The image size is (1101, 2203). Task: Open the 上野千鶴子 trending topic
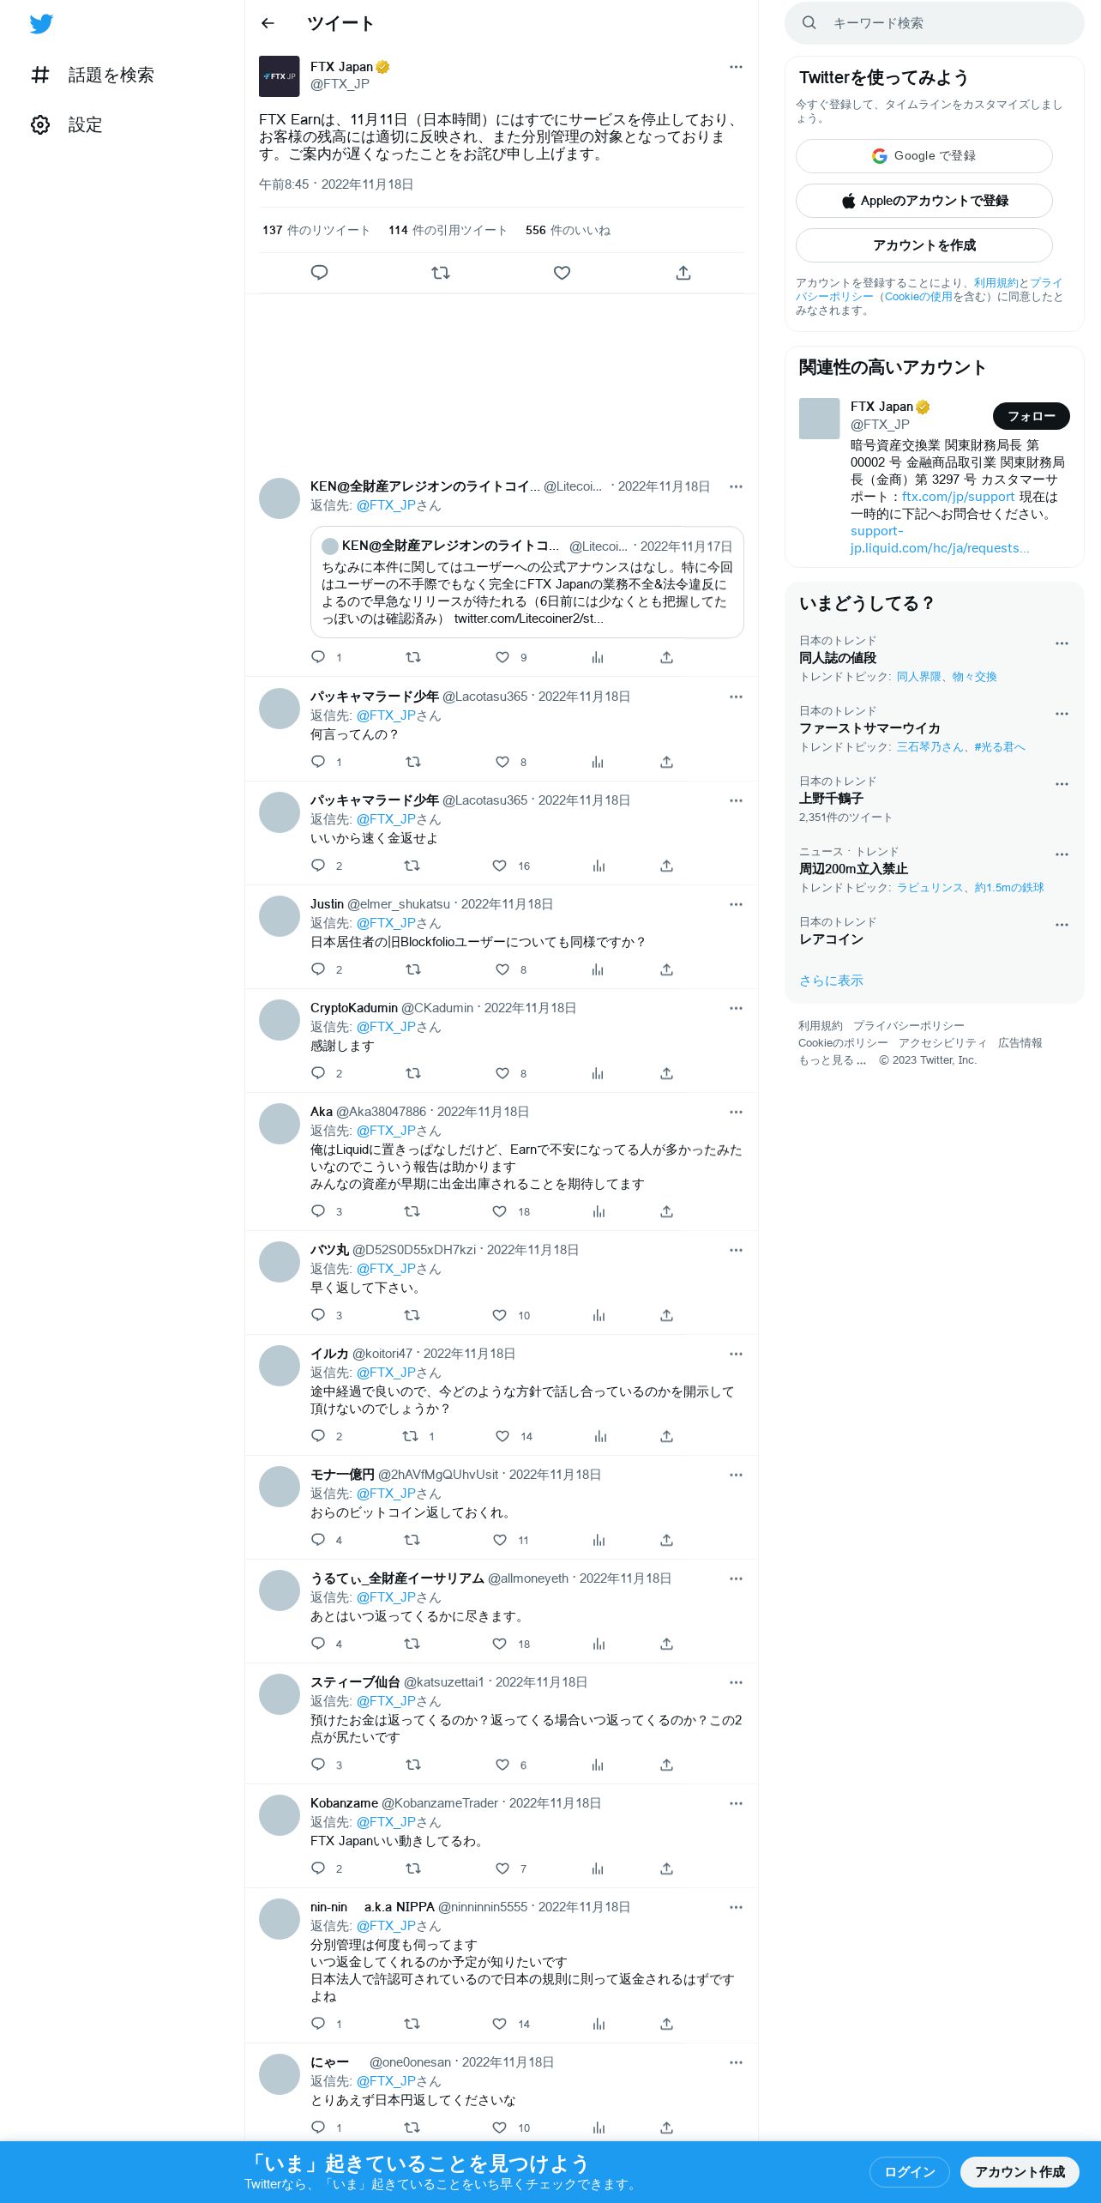(935, 799)
